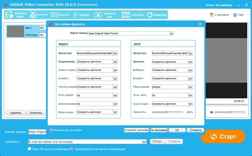Viewport: 252px width, 156px height.
Task: Confirm with the OK button
Action: point(177,130)
